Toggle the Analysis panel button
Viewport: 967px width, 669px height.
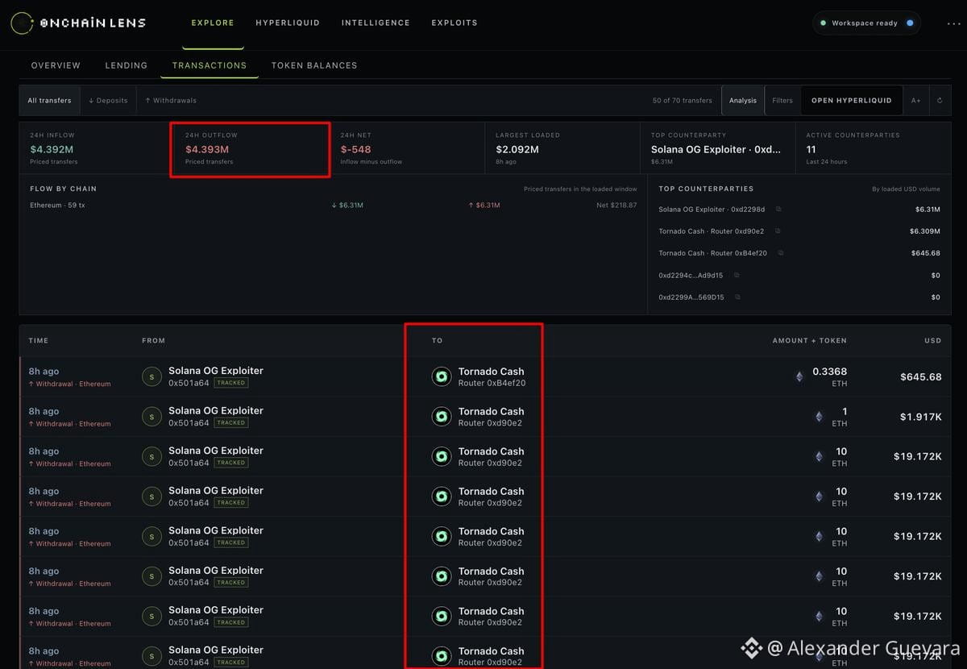(743, 101)
